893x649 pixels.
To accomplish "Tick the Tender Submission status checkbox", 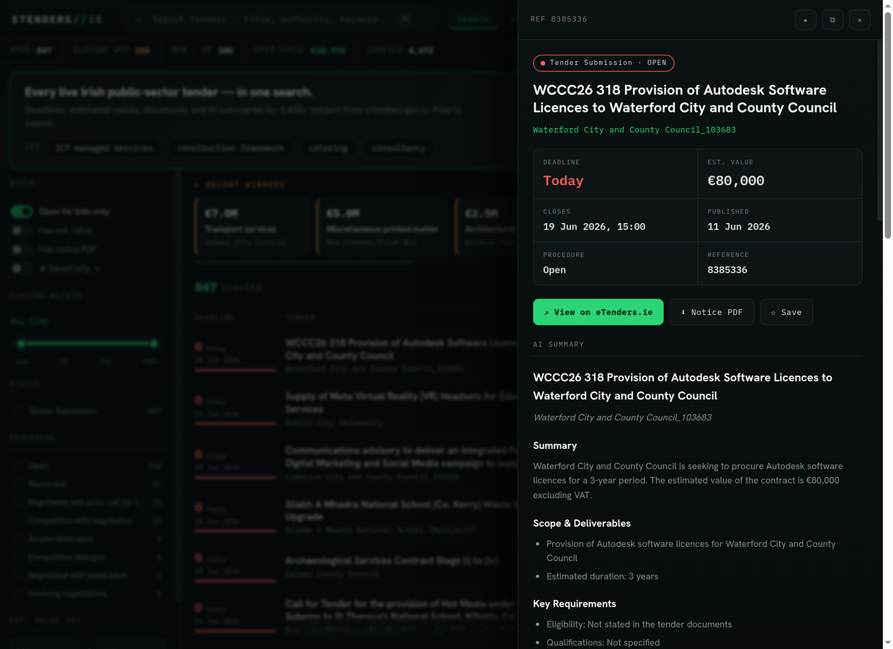I will click(17, 411).
